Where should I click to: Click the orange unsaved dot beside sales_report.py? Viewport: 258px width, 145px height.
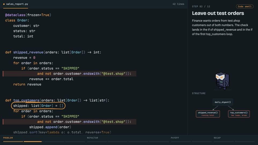(x=4, y=4)
